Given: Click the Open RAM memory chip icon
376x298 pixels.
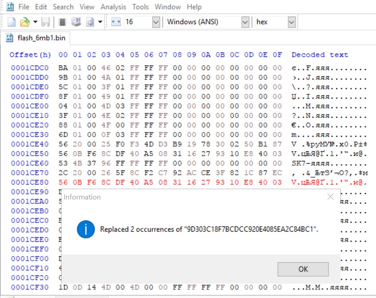Looking at the screenshot, I should [x=62, y=22].
